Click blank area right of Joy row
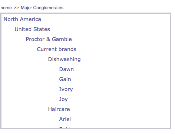 pos(119,99)
